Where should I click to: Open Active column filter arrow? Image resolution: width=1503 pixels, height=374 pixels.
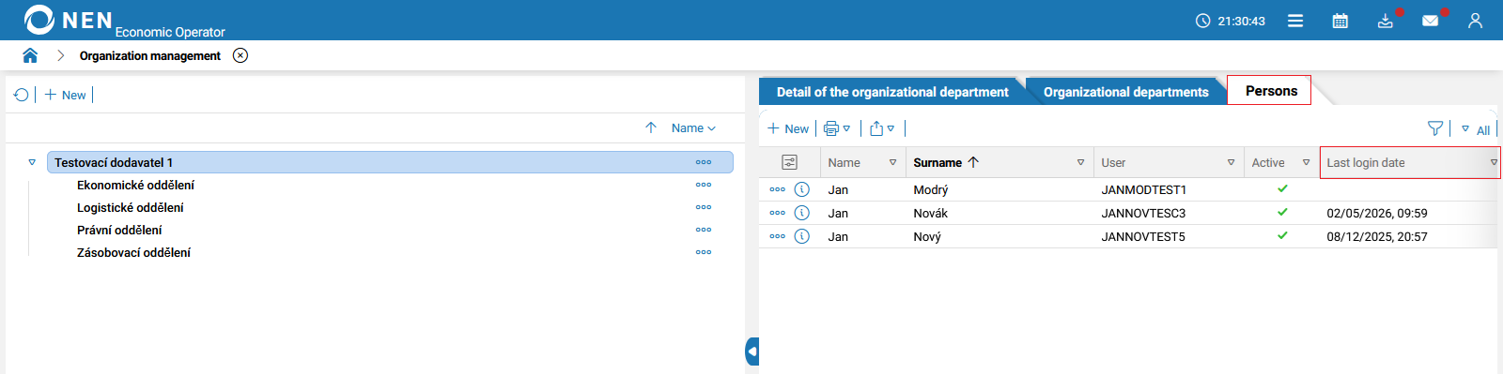[x=1306, y=162]
